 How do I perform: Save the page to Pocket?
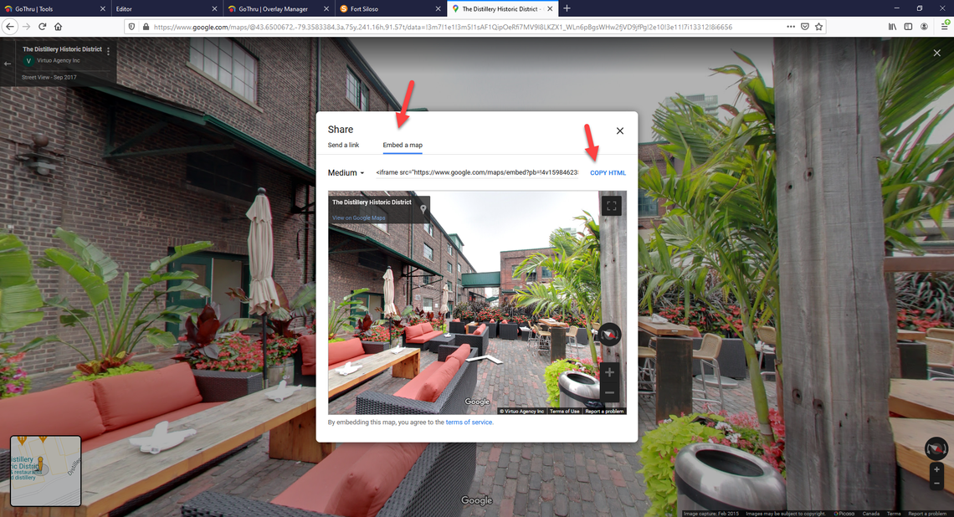click(x=804, y=26)
